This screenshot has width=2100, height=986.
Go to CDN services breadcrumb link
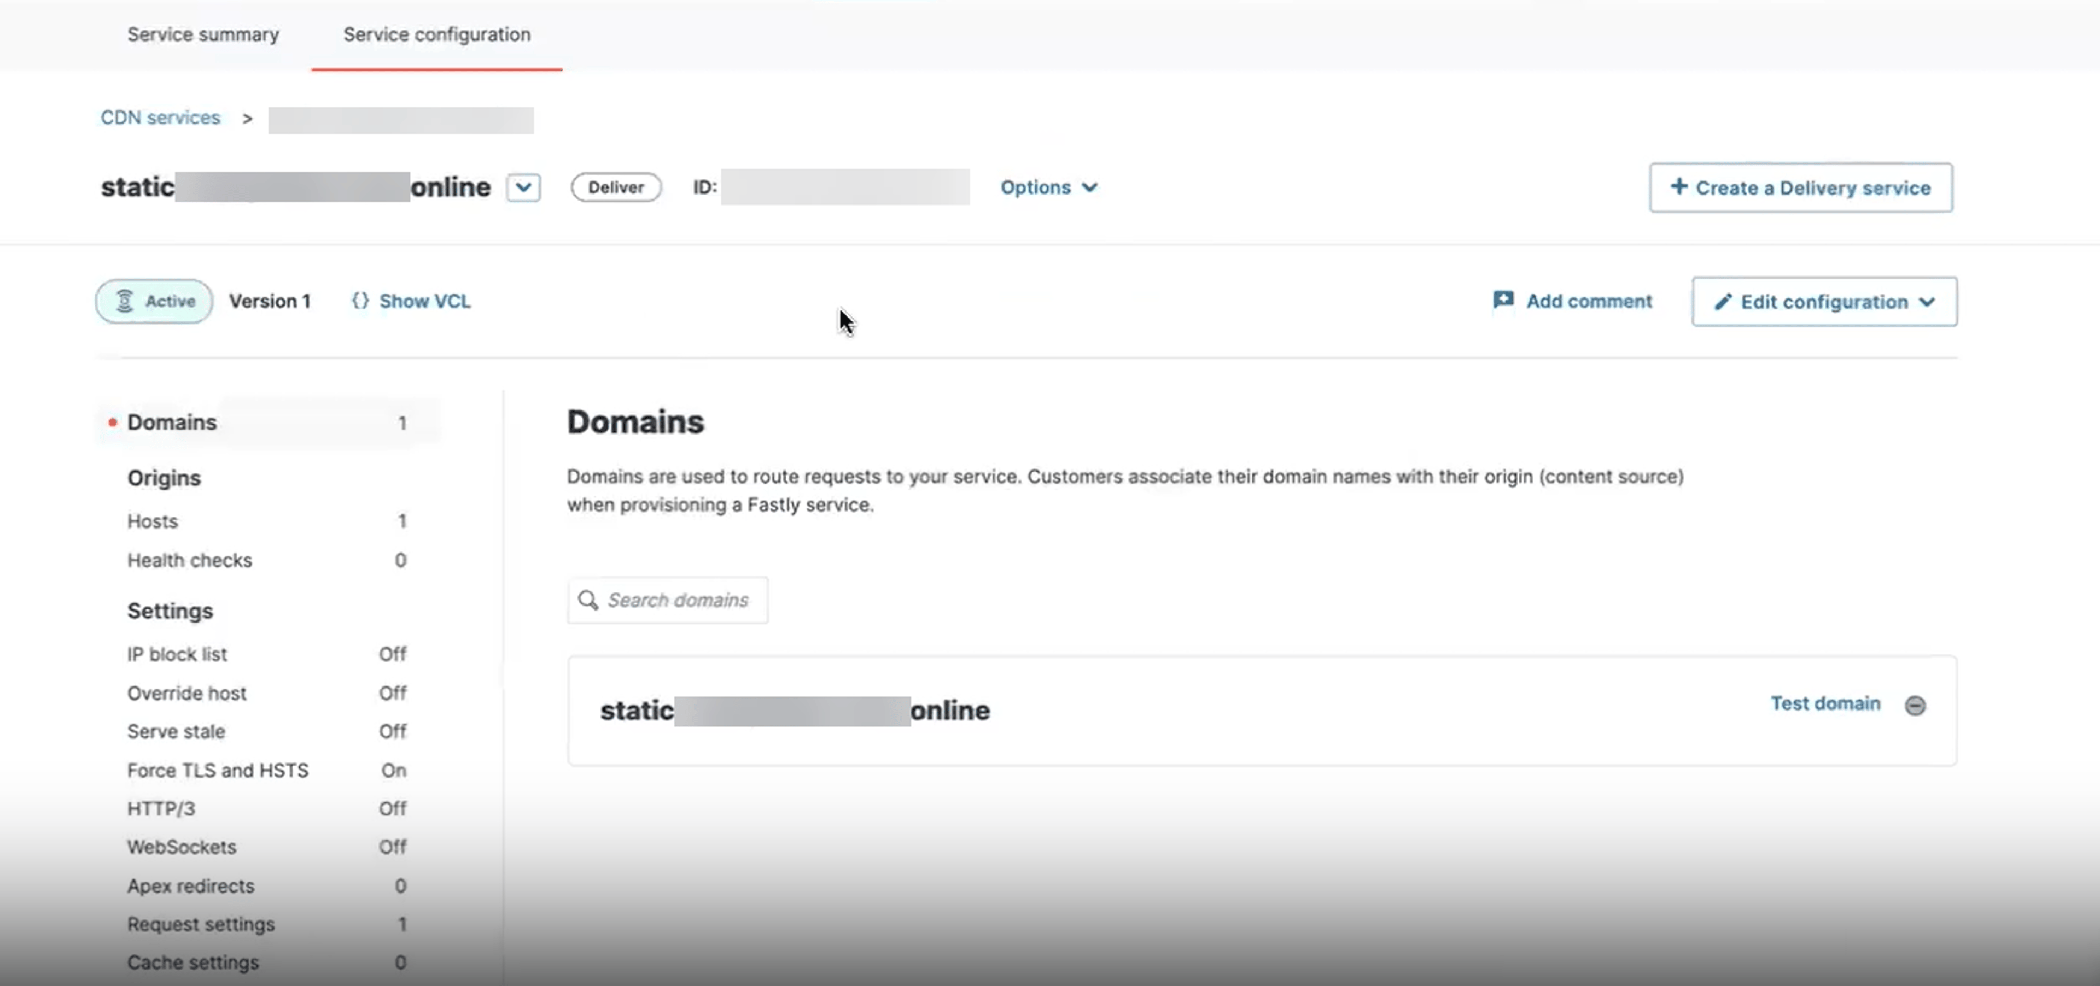click(161, 118)
